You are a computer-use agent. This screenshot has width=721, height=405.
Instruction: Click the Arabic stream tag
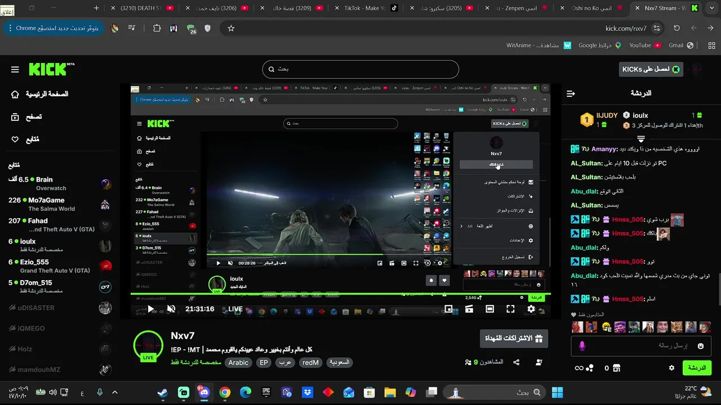pos(238,363)
